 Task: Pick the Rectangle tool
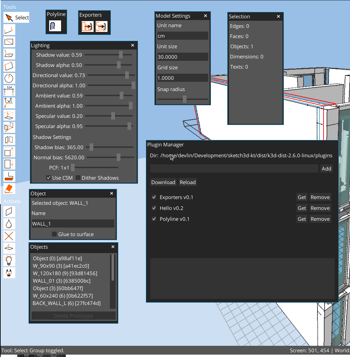tap(9, 42)
